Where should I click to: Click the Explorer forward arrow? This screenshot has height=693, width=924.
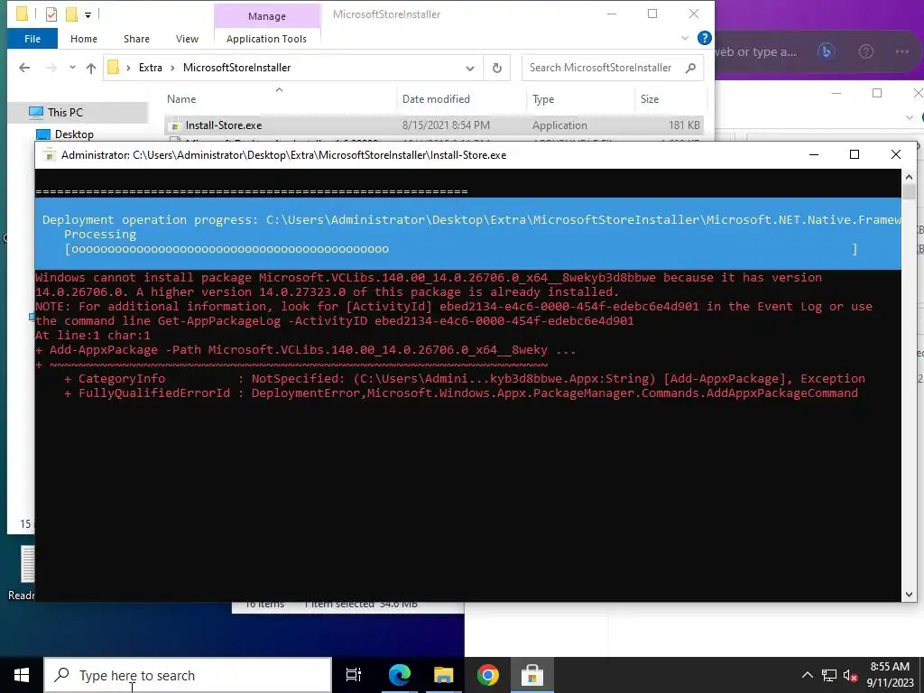pos(51,68)
